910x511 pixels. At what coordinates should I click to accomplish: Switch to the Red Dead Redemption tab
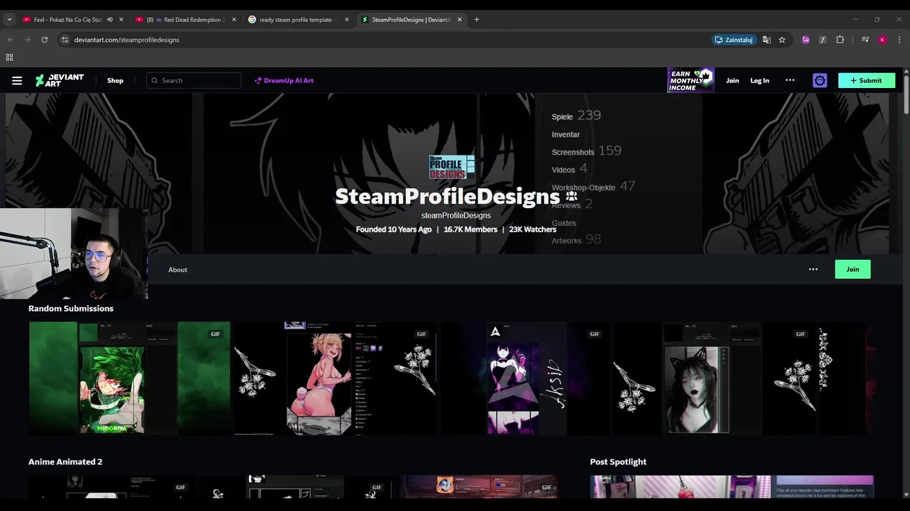tap(186, 20)
